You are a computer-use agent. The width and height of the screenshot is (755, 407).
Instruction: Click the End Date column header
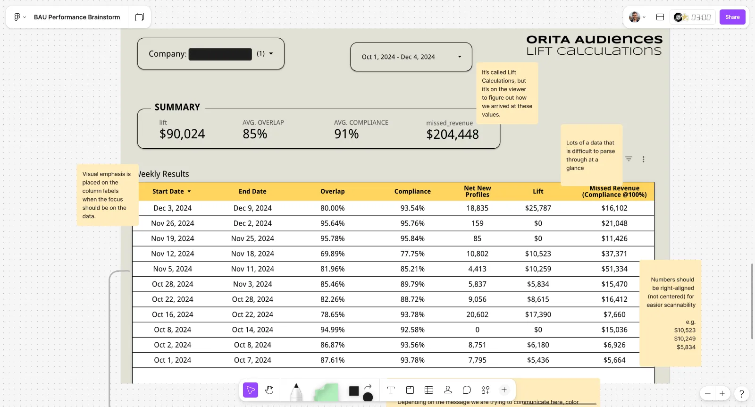pyautogui.click(x=252, y=191)
